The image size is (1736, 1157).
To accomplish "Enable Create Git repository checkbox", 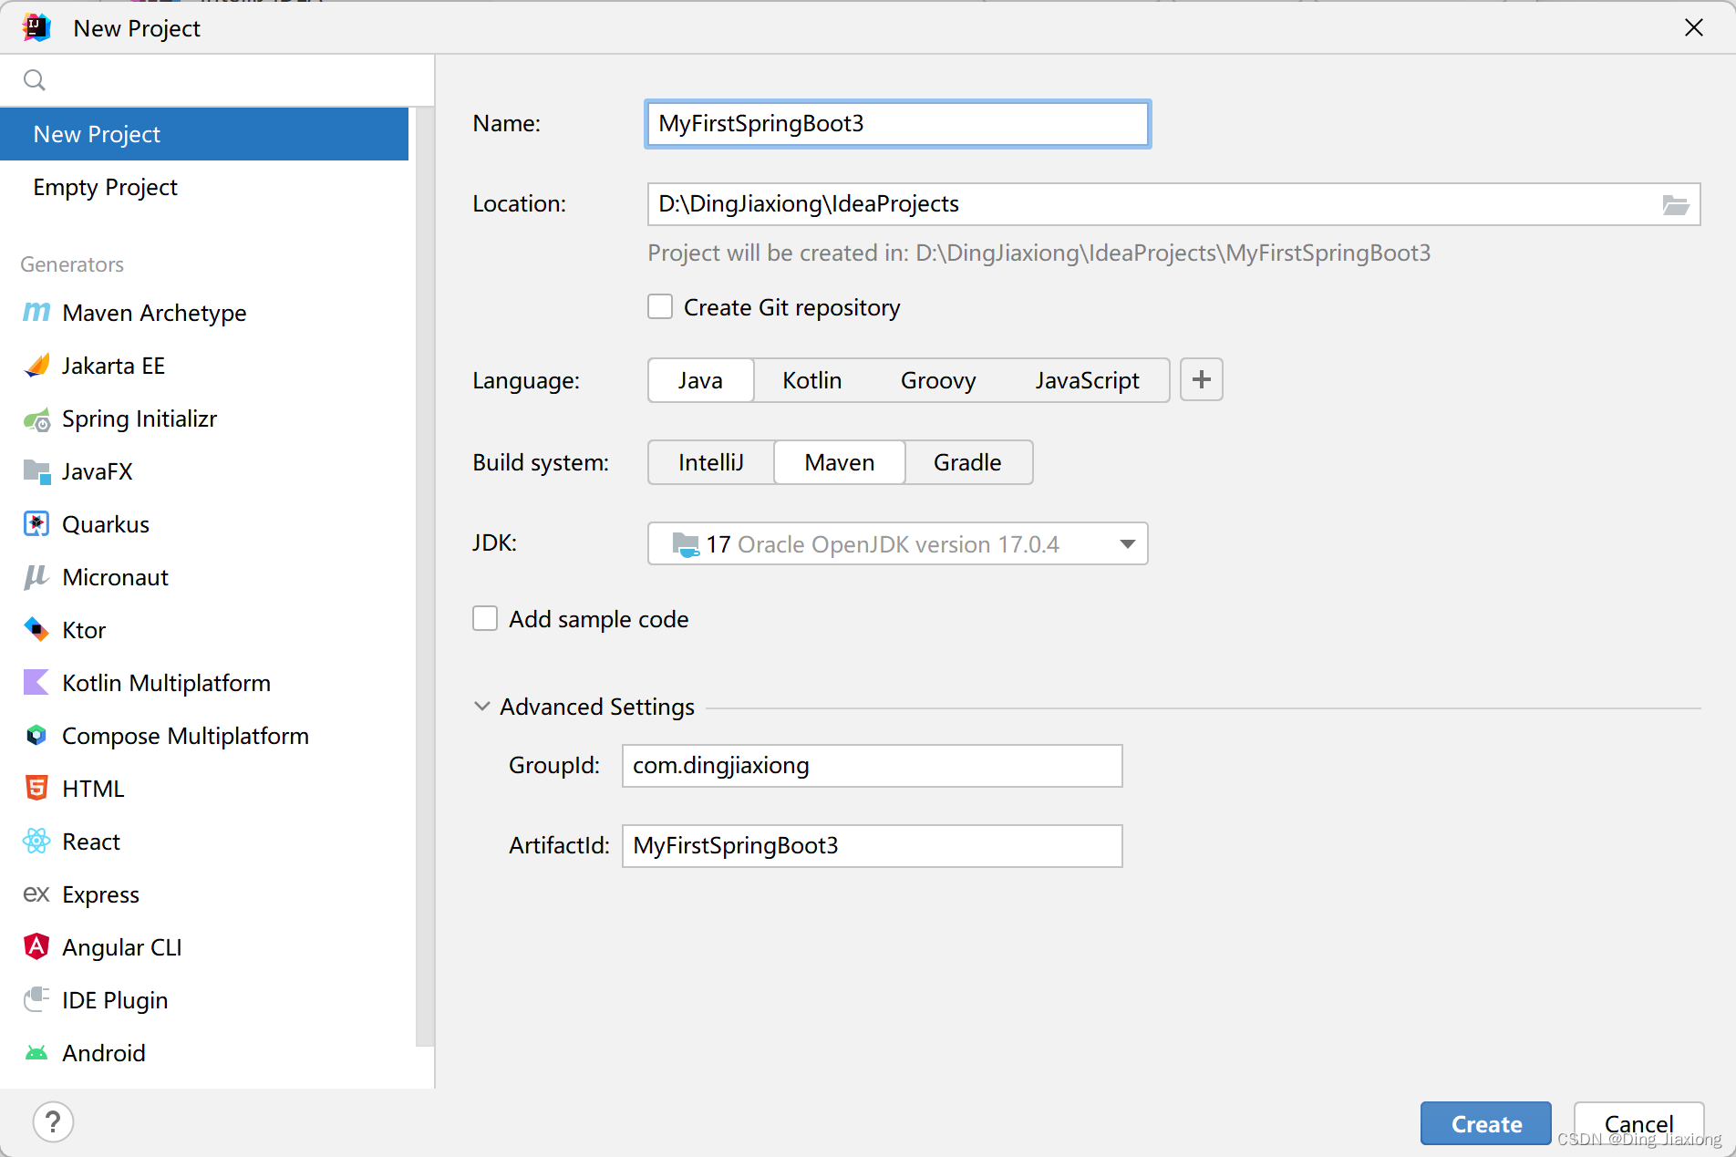I will pyautogui.click(x=660, y=307).
